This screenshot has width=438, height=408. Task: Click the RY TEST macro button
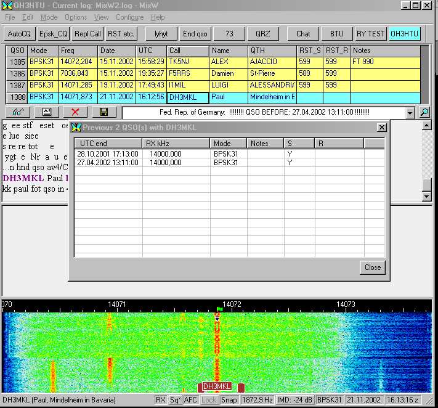(371, 34)
